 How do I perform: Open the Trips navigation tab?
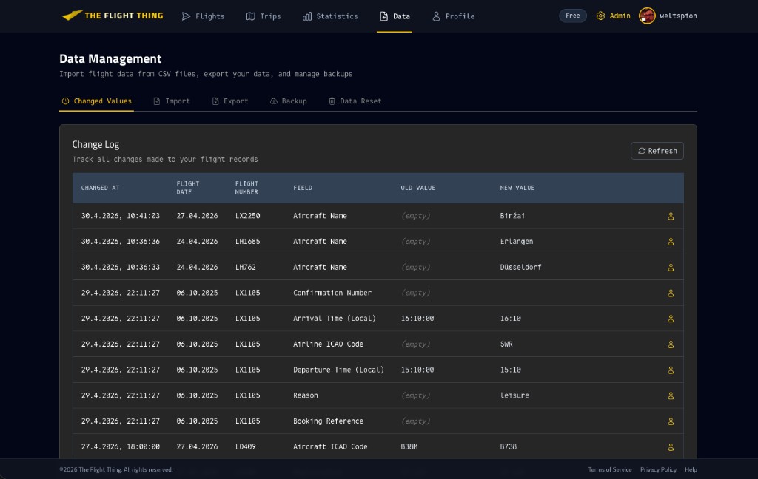(264, 16)
